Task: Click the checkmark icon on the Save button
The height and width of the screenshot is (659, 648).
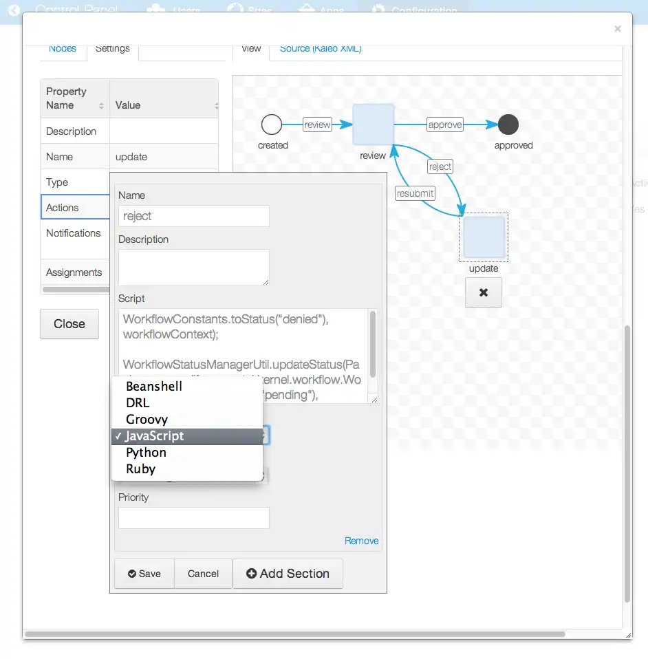Action: [x=131, y=574]
